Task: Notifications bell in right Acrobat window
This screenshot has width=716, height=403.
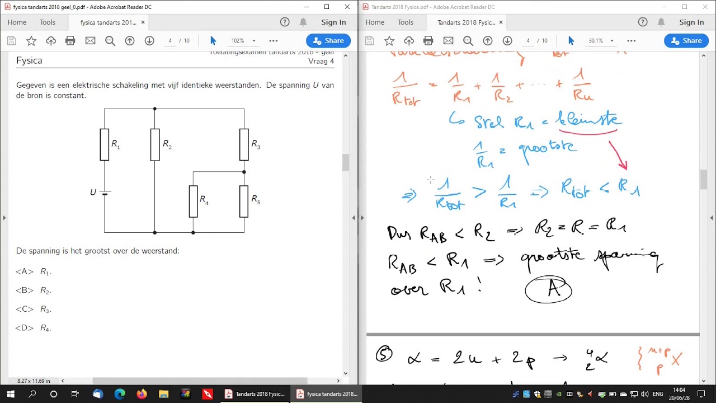Action: [661, 22]
